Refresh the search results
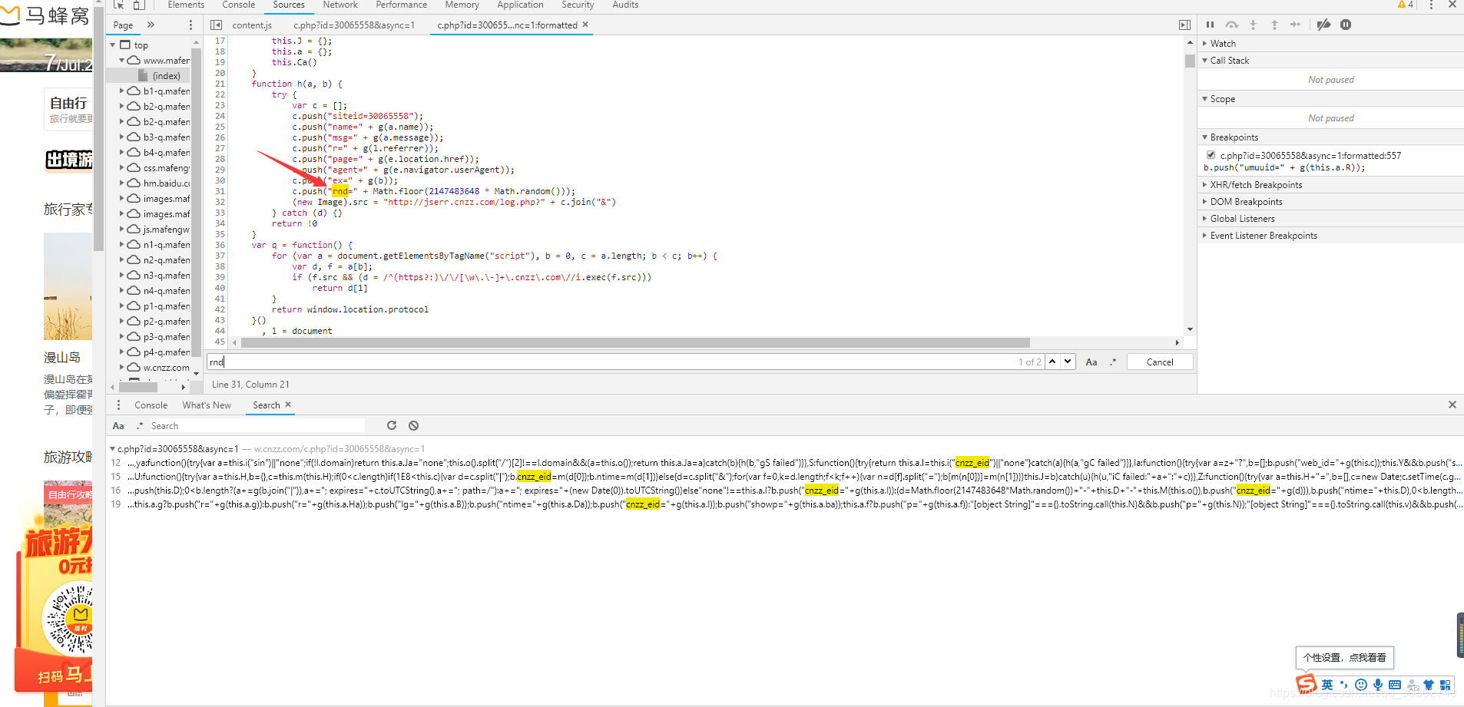Screen dimensions: 1464x707 (x=392, y=425)
